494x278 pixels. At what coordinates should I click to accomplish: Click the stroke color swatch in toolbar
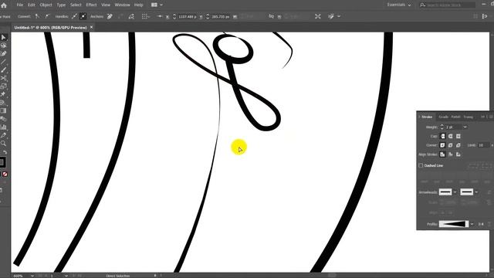[2, 162]
